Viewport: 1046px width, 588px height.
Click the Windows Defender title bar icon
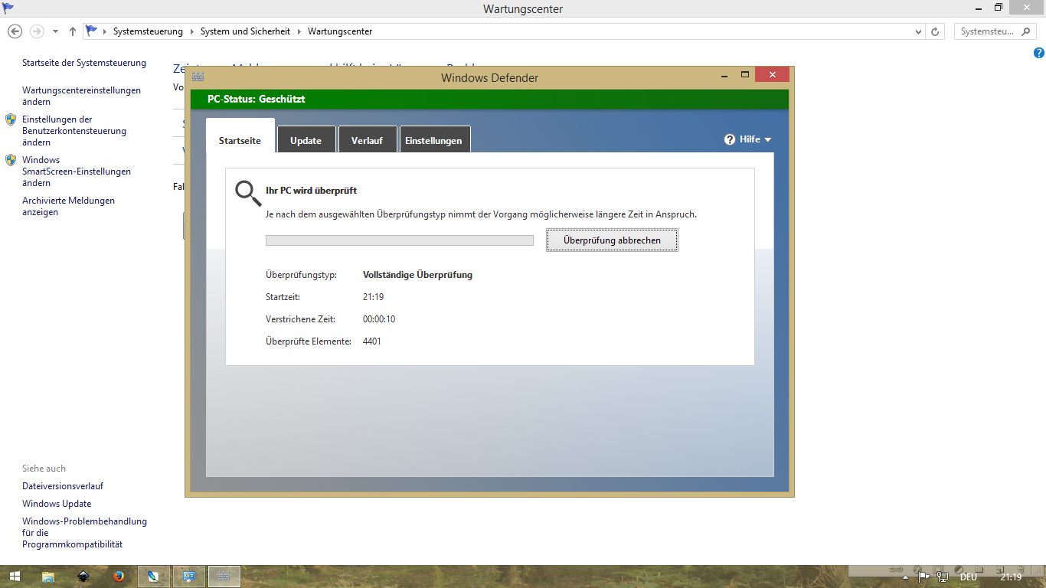point(198,77)
